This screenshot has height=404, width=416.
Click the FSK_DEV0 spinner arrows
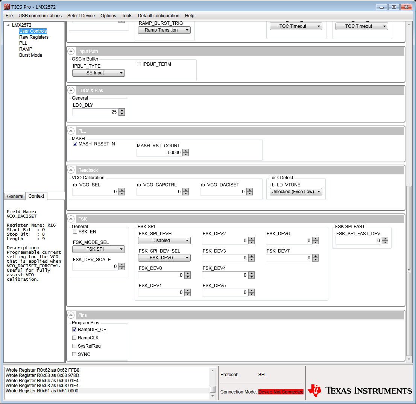(188, 275)
